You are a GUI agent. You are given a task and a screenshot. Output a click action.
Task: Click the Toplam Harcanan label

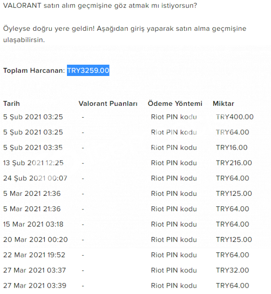[x=34, y=71]
